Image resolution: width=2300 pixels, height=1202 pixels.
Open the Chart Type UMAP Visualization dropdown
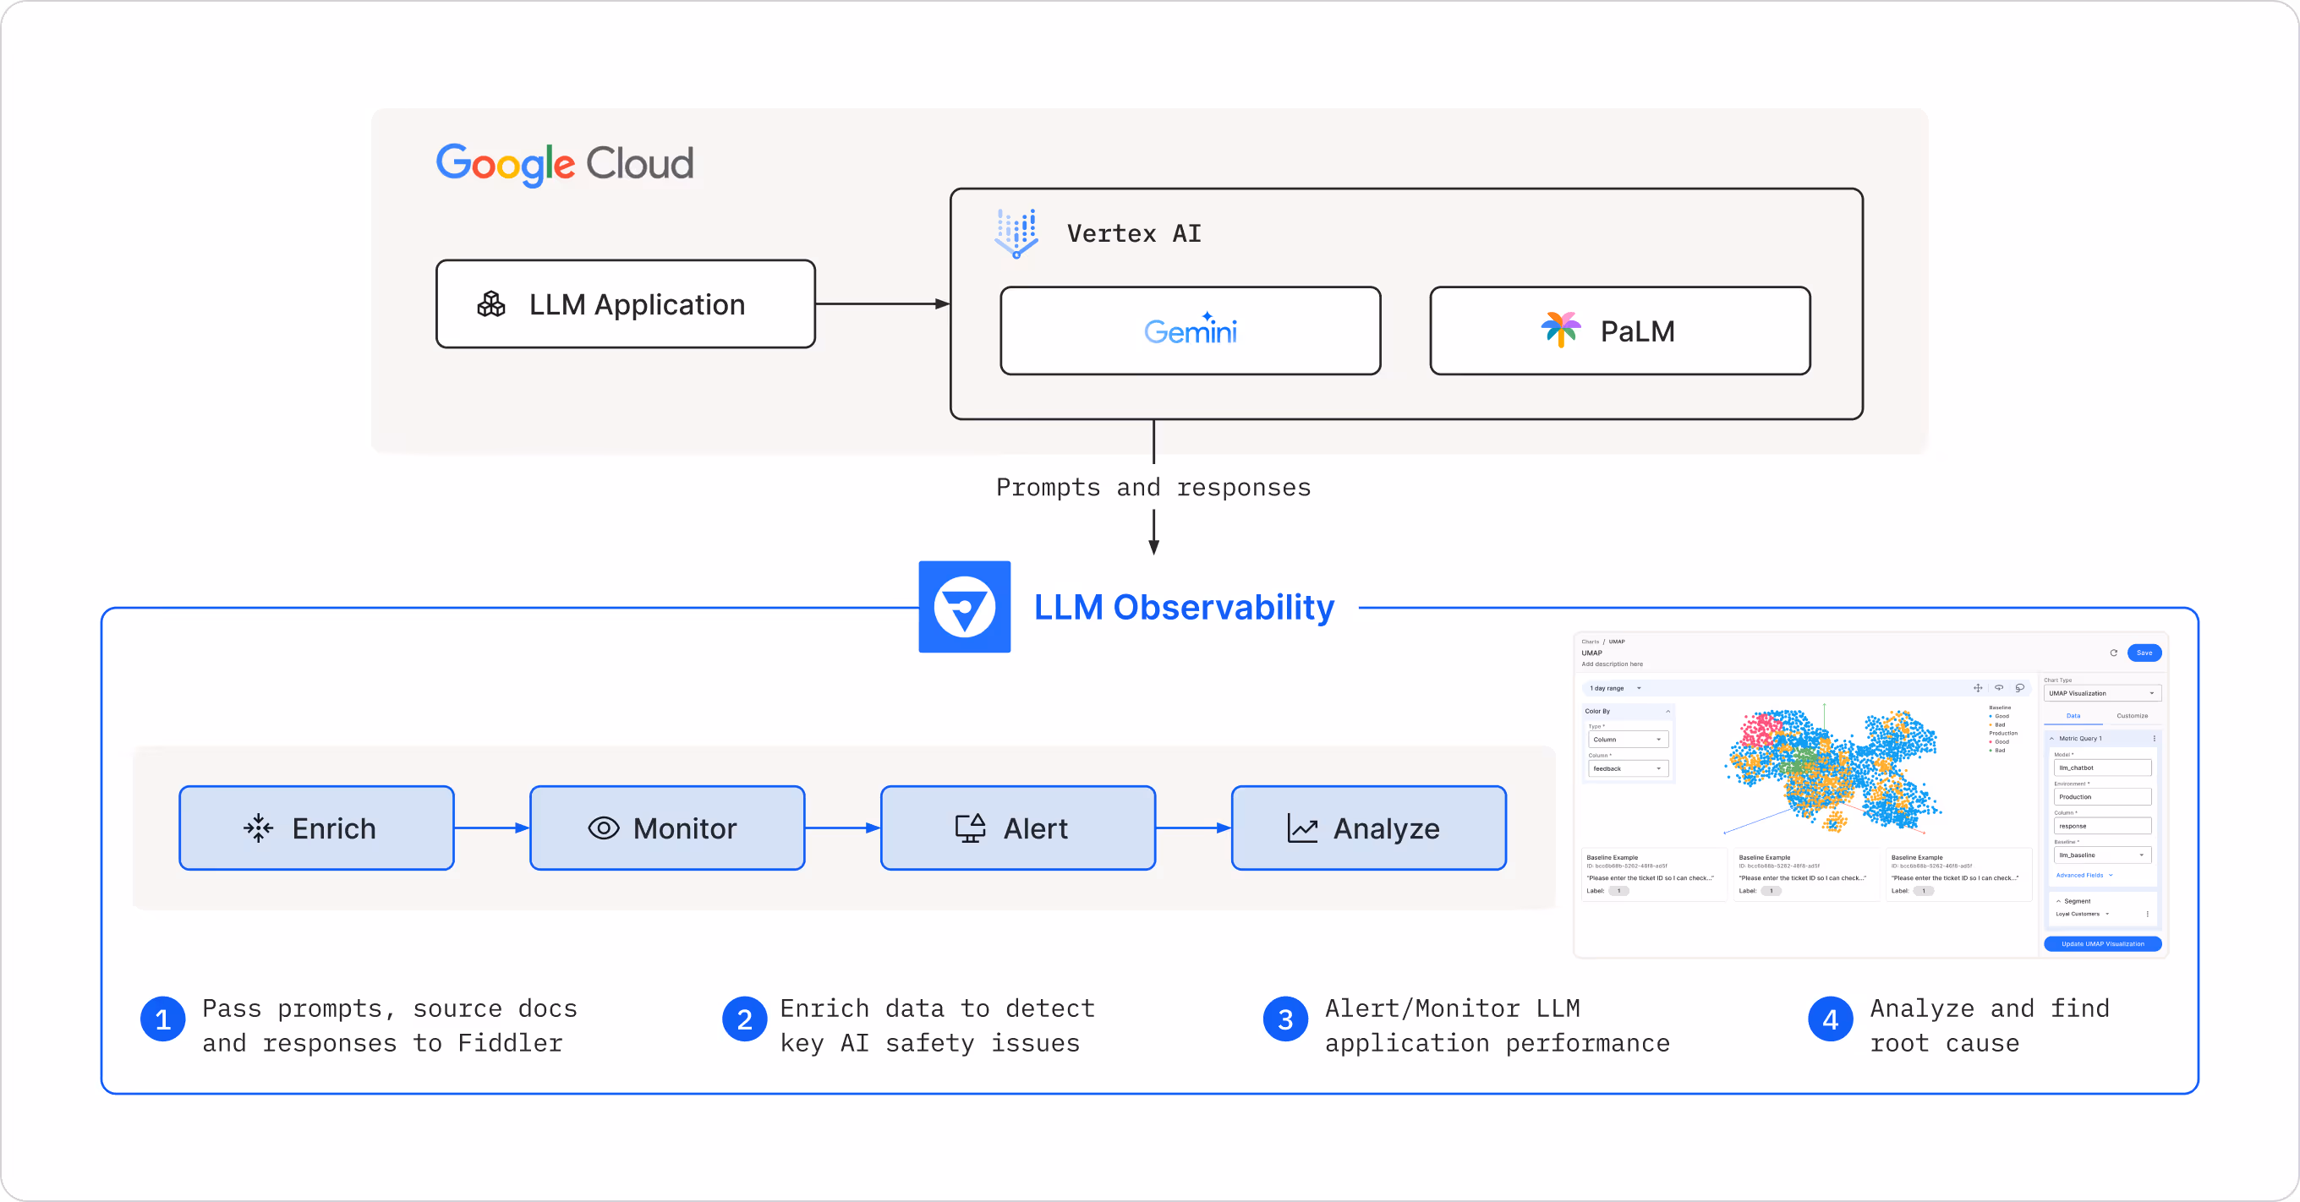click(x=2102, y=693)
